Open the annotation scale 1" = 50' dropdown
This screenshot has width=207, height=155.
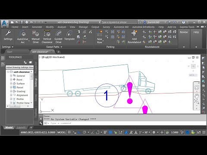(144, 132)
